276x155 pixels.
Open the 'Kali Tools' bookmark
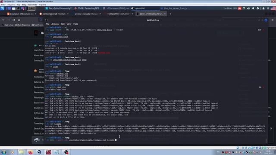(x=38, y=25)
